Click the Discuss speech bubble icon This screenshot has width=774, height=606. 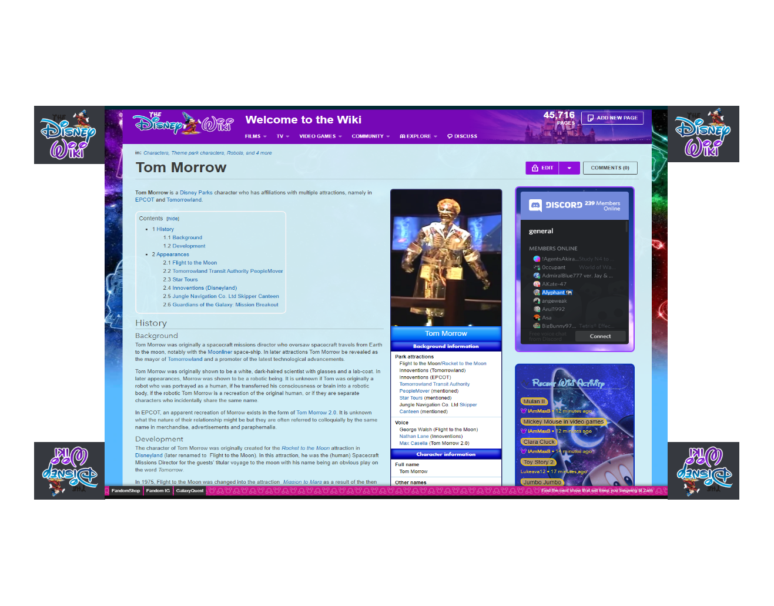(450, 136)
